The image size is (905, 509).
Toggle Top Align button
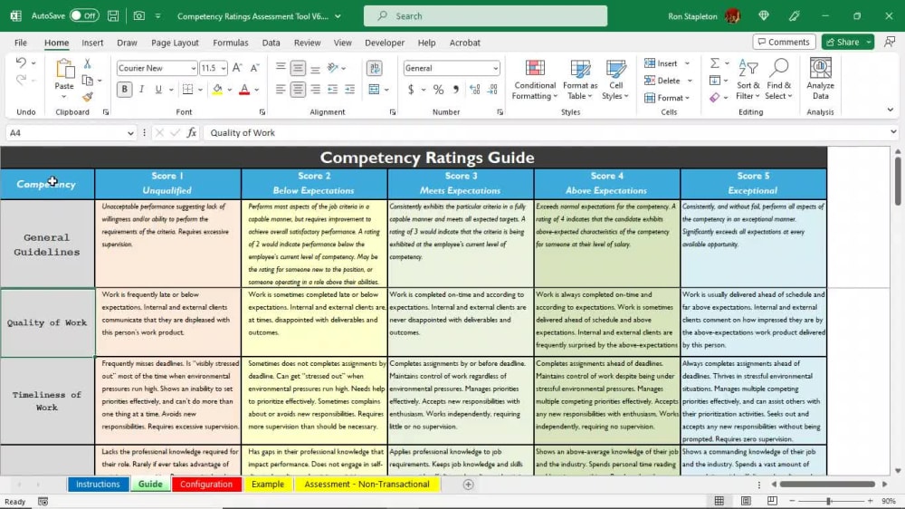pos(281,68)
